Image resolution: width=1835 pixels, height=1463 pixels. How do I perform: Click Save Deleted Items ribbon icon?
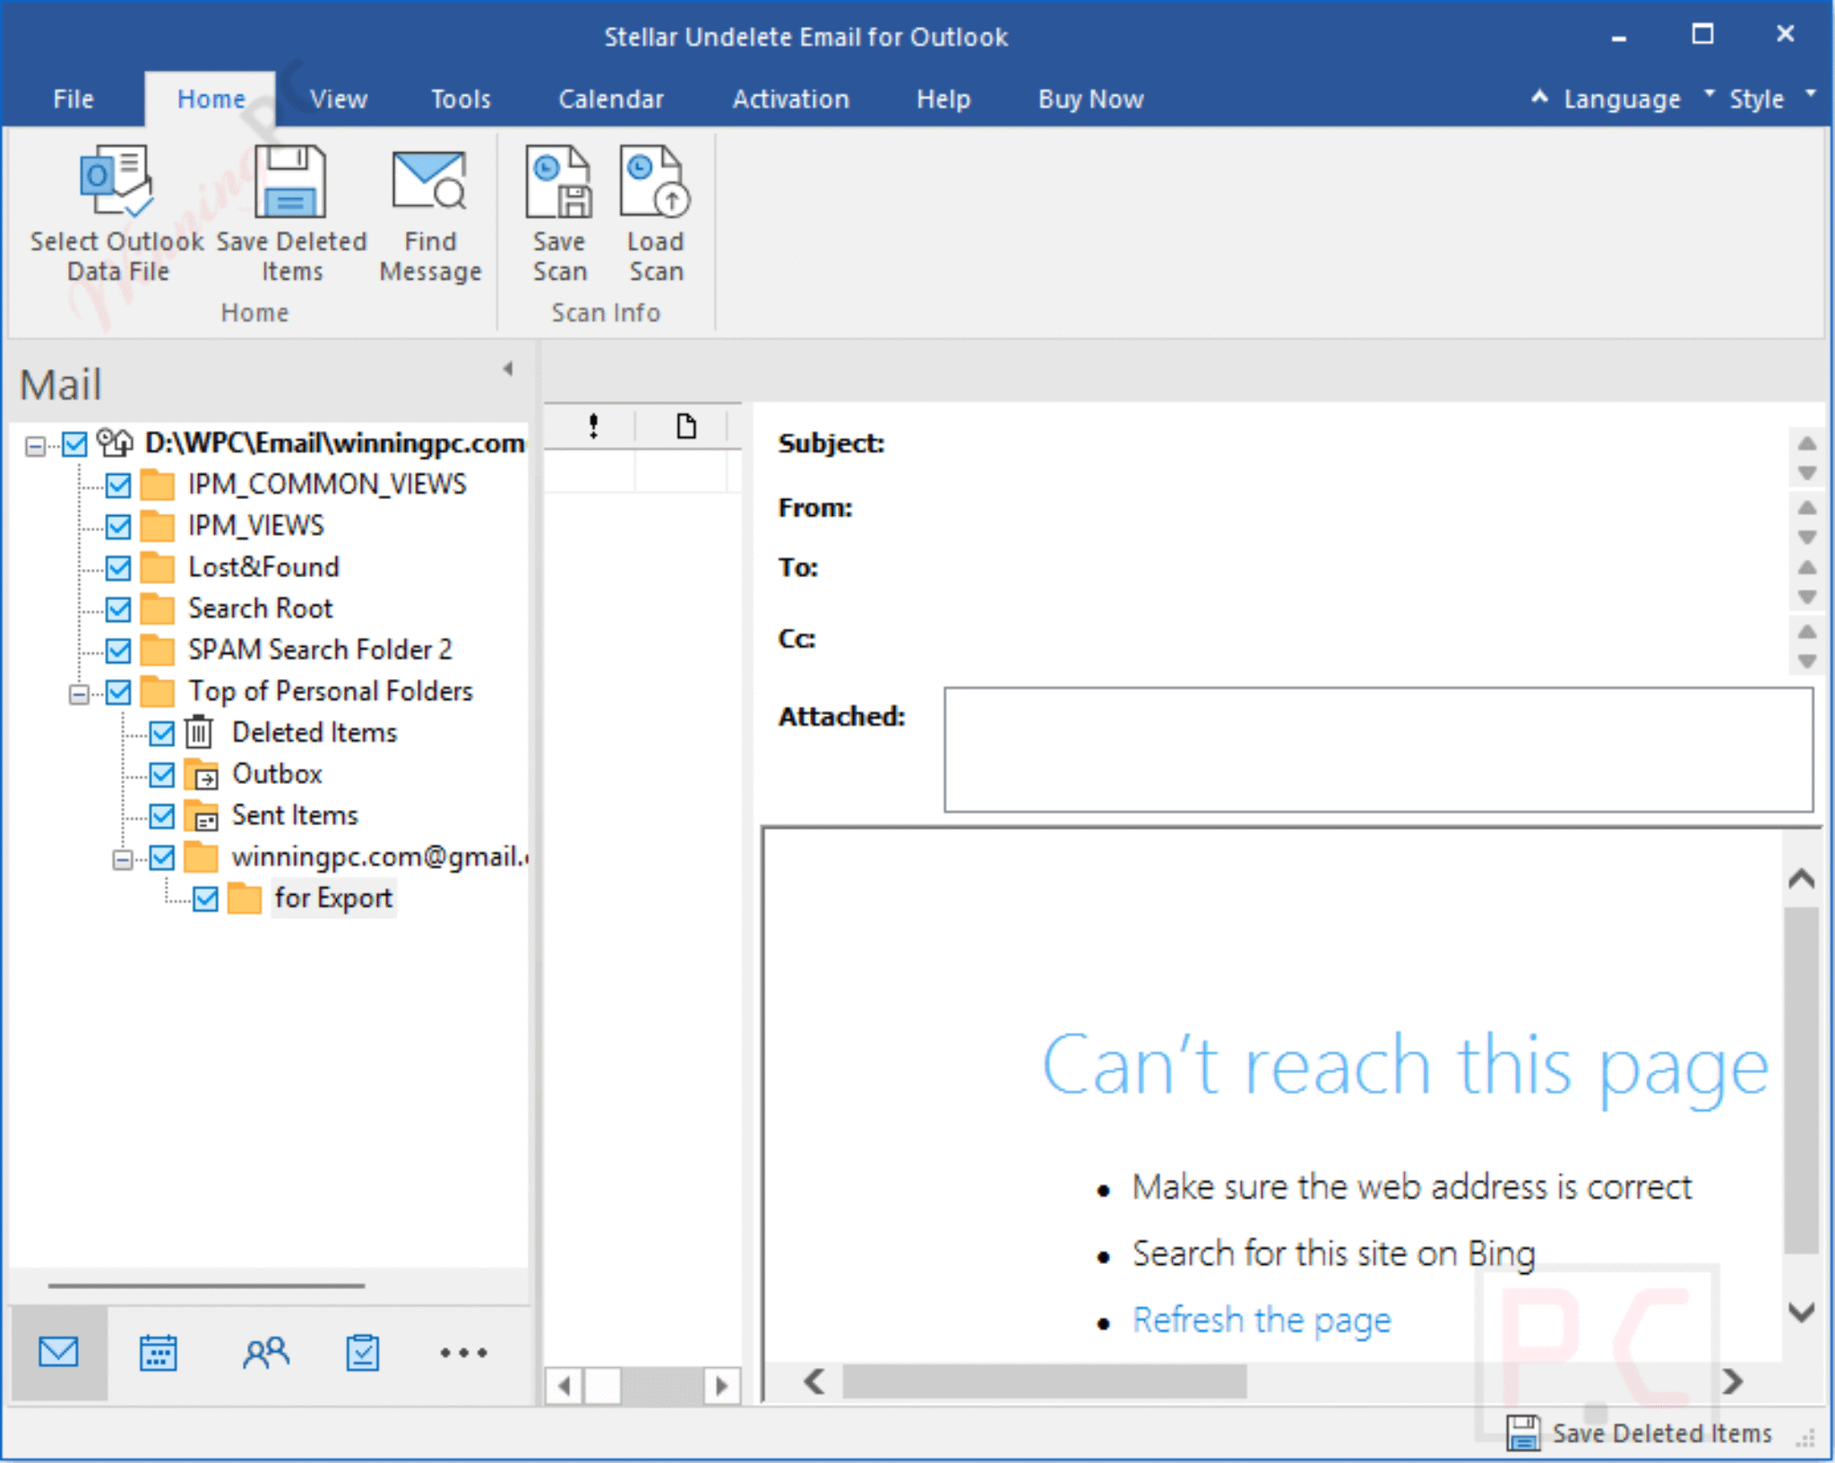click(290, 182)
